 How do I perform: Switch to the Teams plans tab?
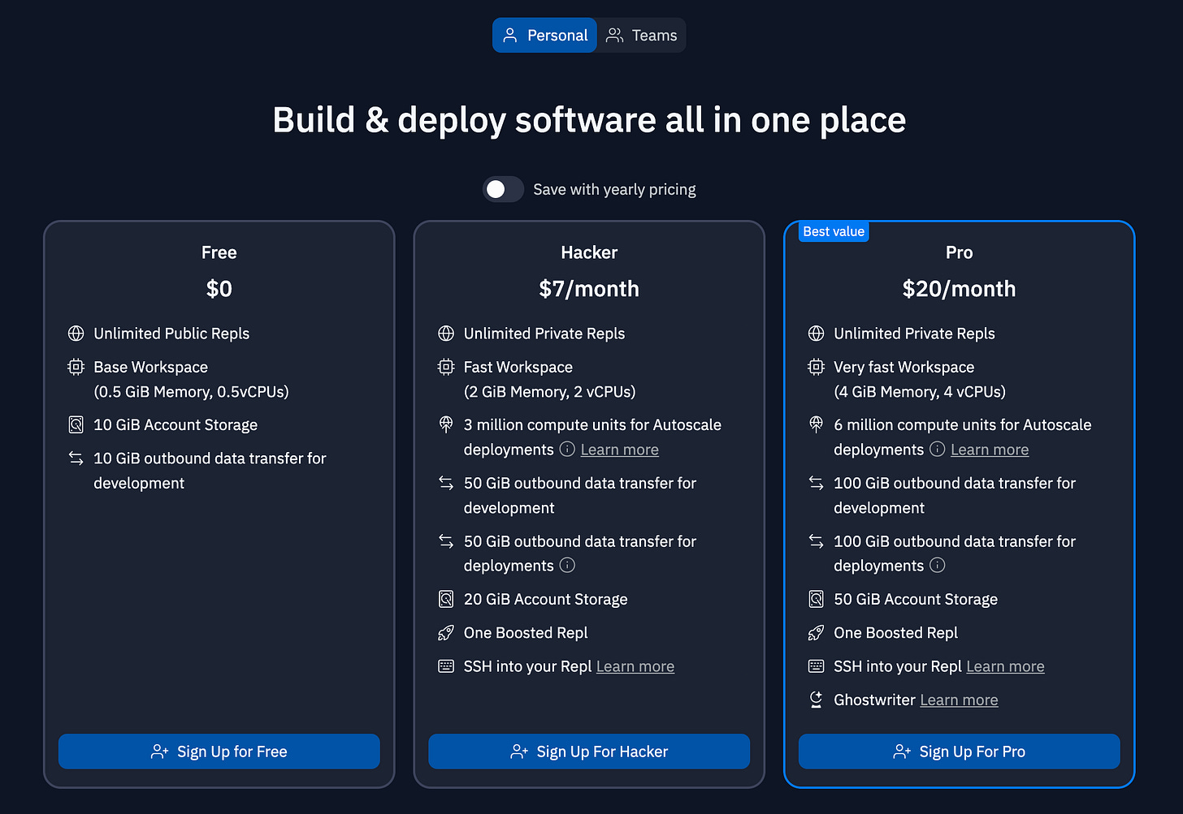[x=642, y=35]
